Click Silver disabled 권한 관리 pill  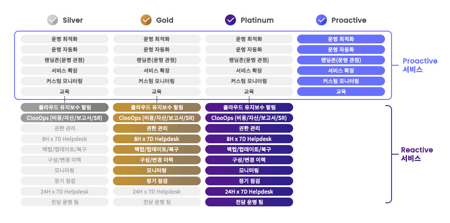65,128
